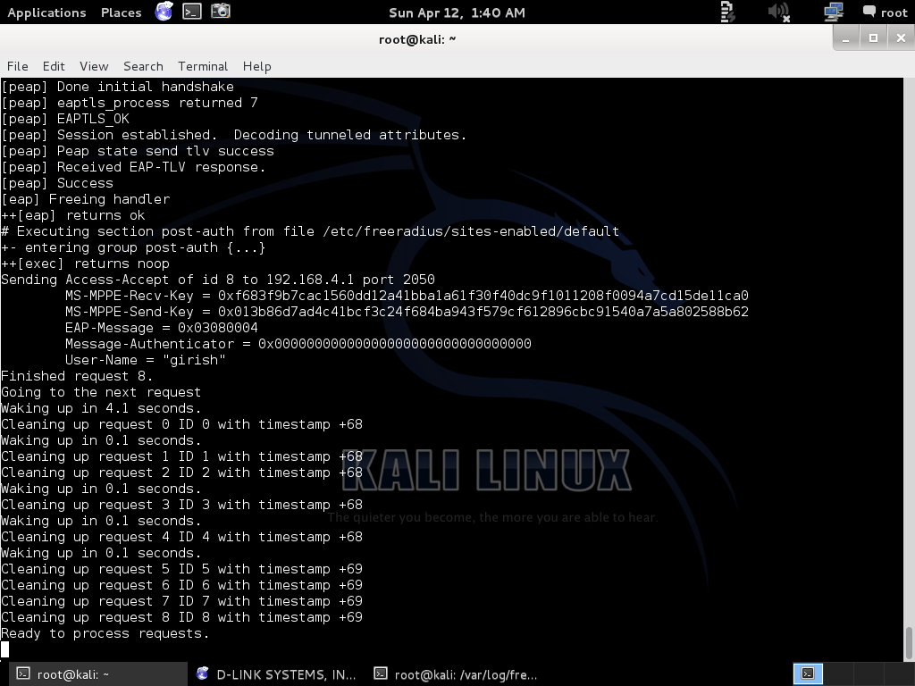
Task: Click '++[exec] returns noop' line
Action: [x=85, y=264]
